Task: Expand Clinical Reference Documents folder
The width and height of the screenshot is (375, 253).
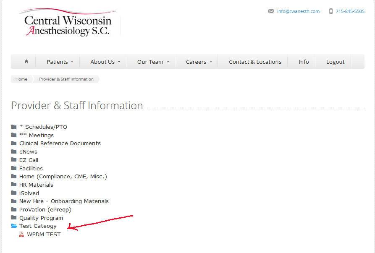Action: click(x=60, y=143)
